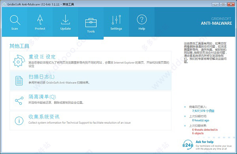Click the 24-hour support headset icon
The height and width of the screenshot is (154, 237).
point(188,145)
